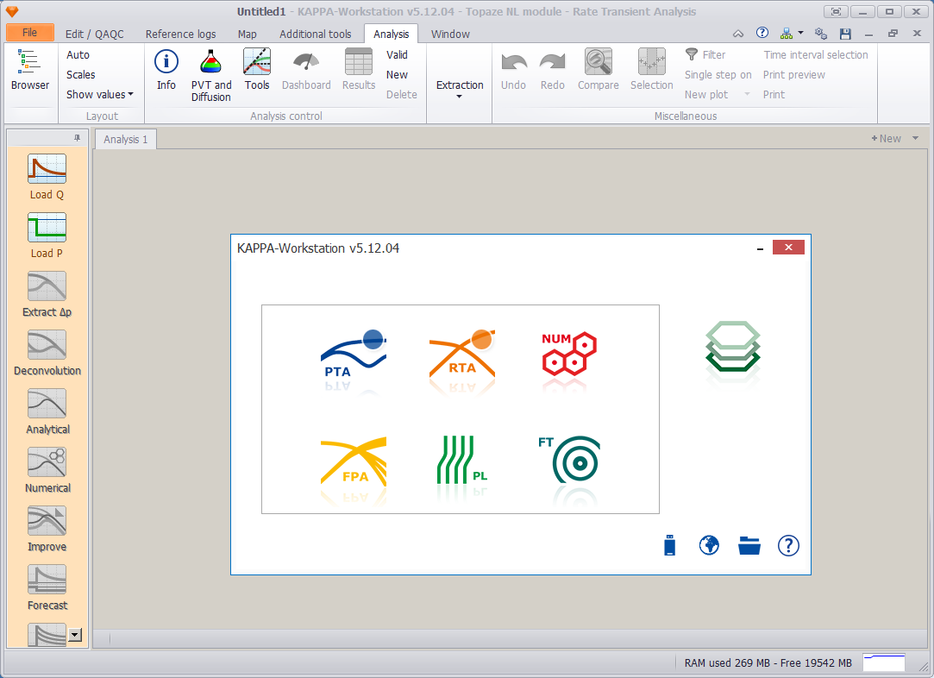Expand the arrow next to New tab
This screenshot has height=678, width=934.
(x=916, y=138)
